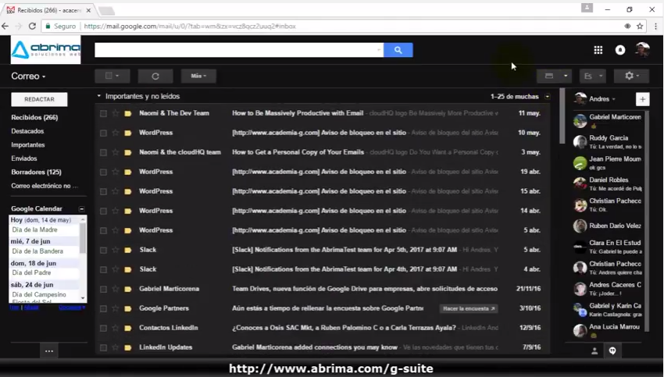The height and width of the screenshot is (377, 664).
Task: Open the more gadgets ellipsis button
Action: point(49,350)
